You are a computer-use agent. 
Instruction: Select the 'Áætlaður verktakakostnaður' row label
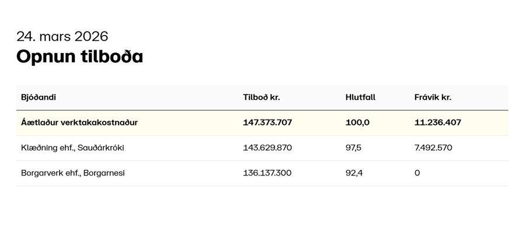point(79,123)
